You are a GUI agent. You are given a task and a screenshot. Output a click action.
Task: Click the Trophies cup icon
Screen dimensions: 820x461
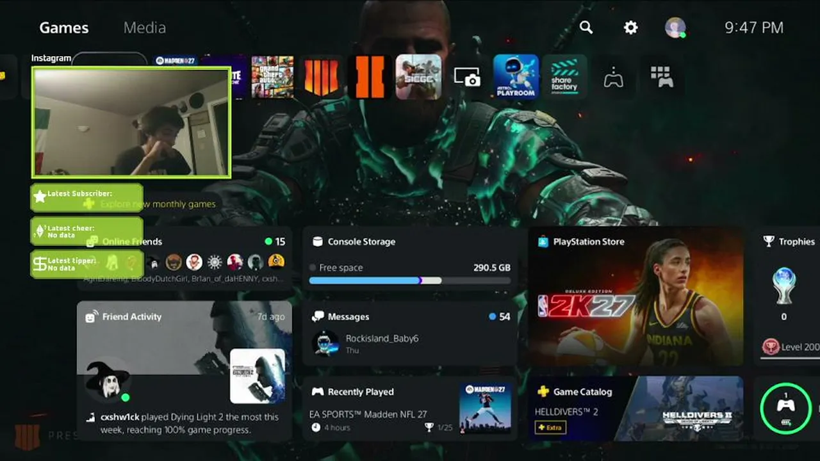pyautogui.click(x=769, y=241)
